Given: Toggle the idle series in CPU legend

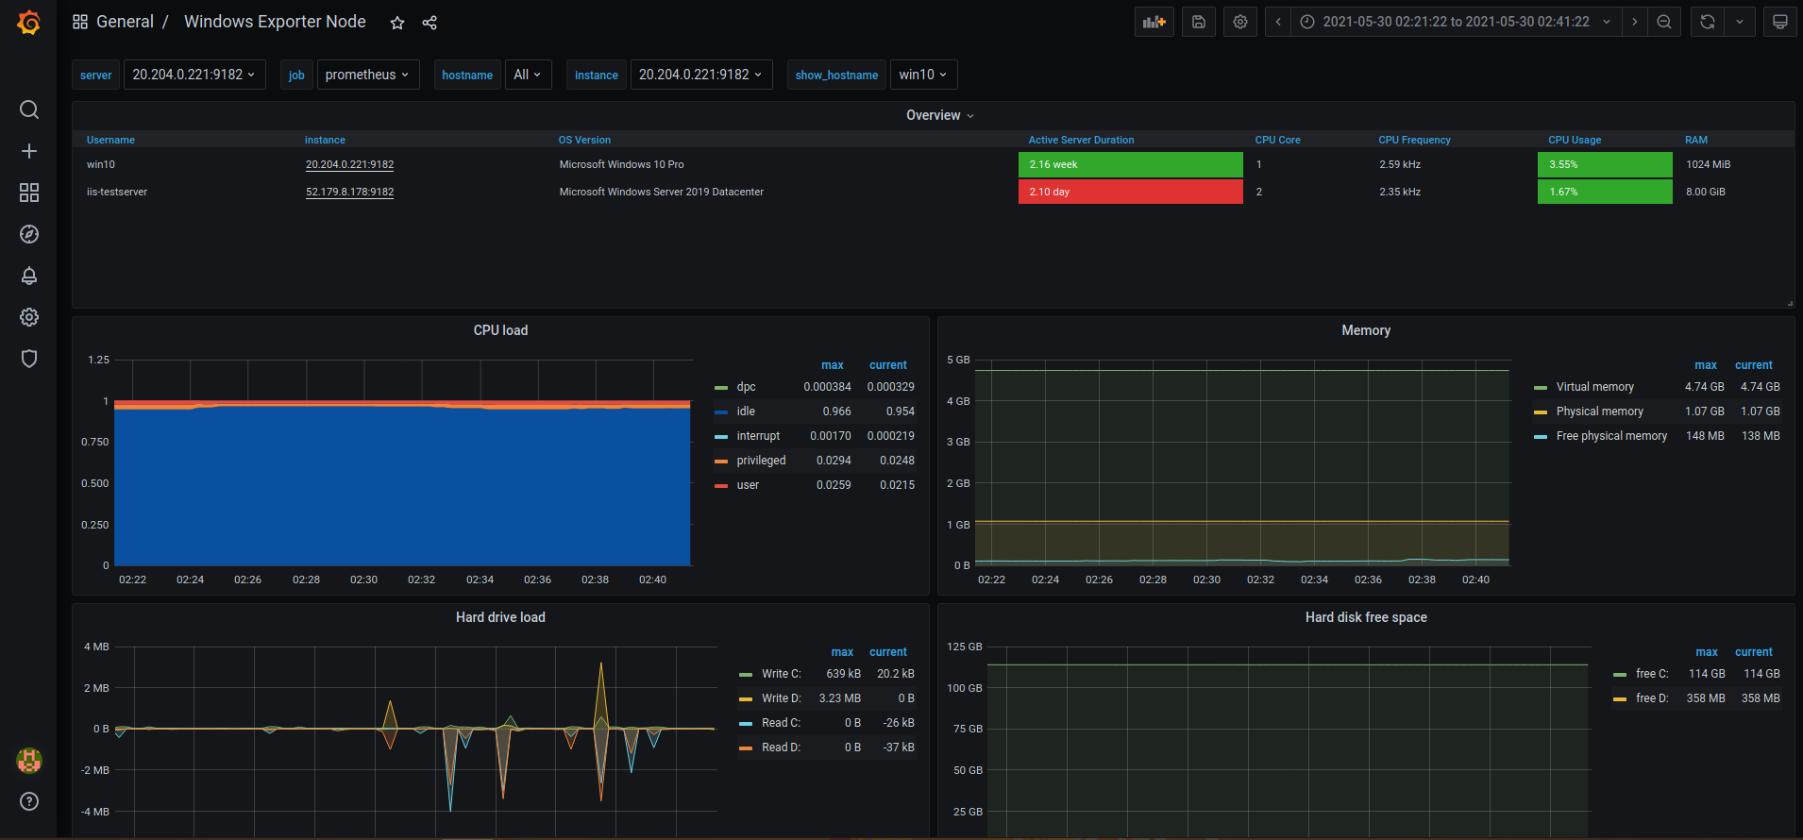Looking at the screenshot, I should coord(746,412).
